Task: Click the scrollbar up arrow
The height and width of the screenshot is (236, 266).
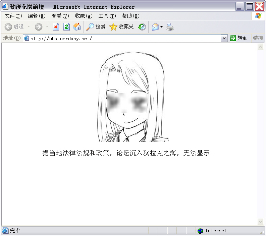Action: pyautogui.click(x=260, y=47)
